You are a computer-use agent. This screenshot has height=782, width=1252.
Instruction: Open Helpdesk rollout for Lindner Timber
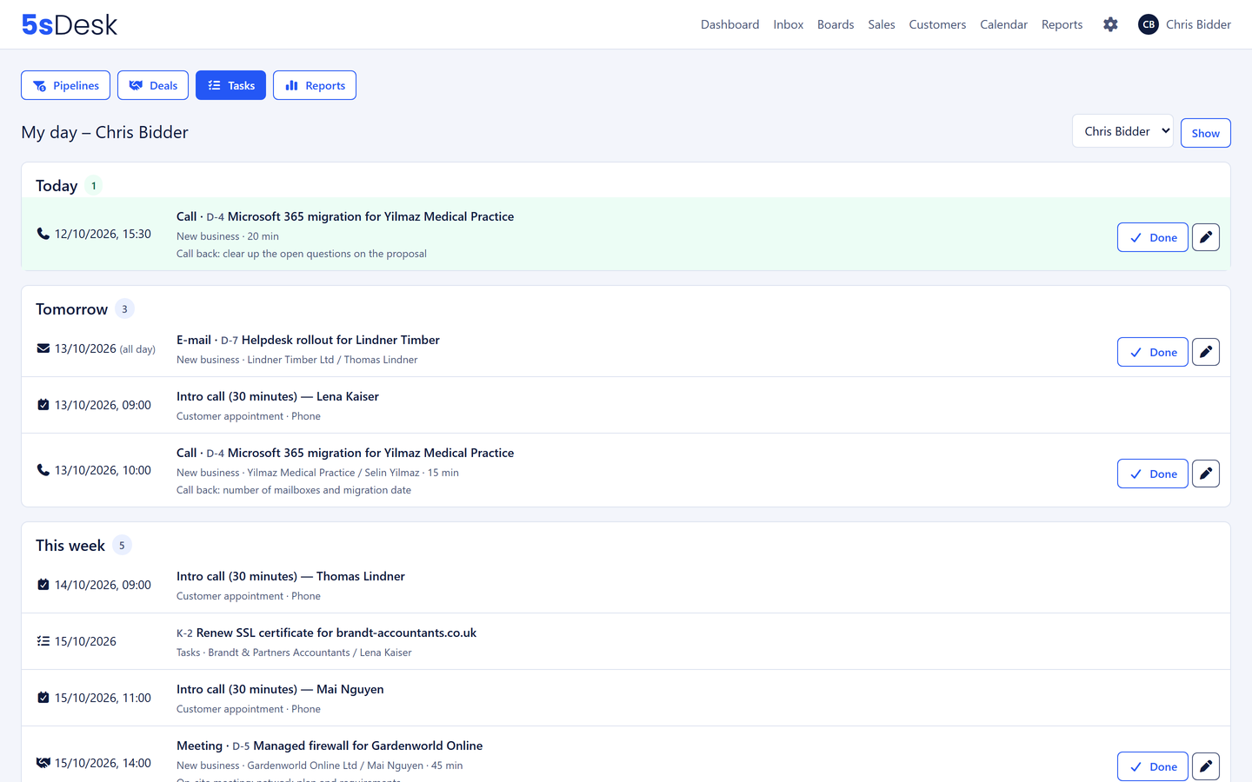coord(340,340)
